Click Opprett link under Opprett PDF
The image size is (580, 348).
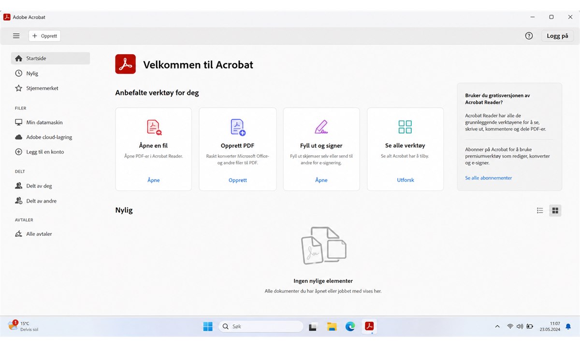pos(238,180)
